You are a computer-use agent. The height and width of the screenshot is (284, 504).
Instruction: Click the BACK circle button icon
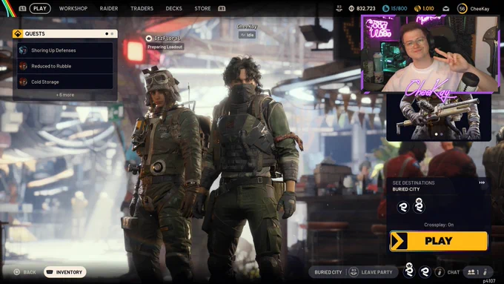tap(17, 272)
